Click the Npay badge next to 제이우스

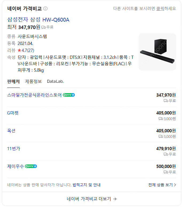31,166
